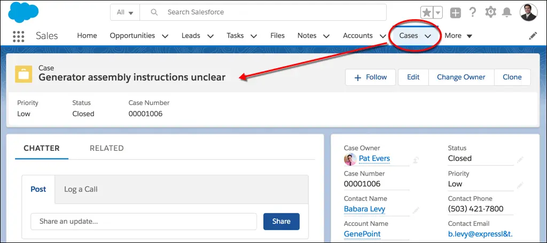Click the pencil icon to edit navigation
Viewport: 547px width, 243px height.
coord(533,36)
